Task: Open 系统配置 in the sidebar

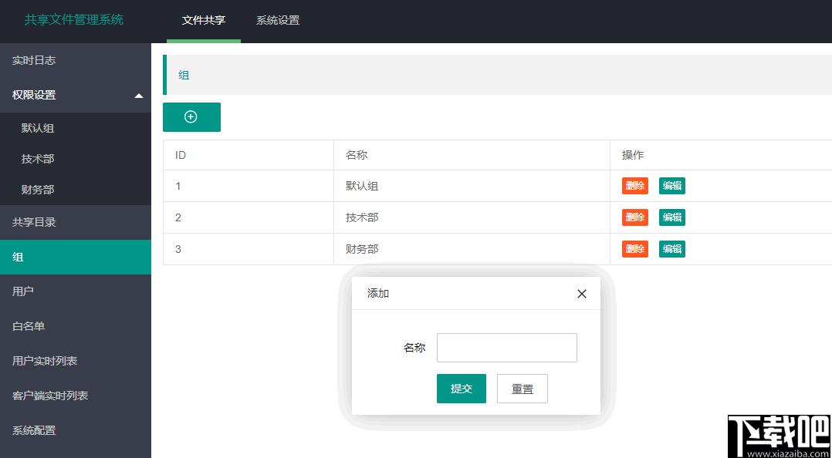Action: coord(76,430)
